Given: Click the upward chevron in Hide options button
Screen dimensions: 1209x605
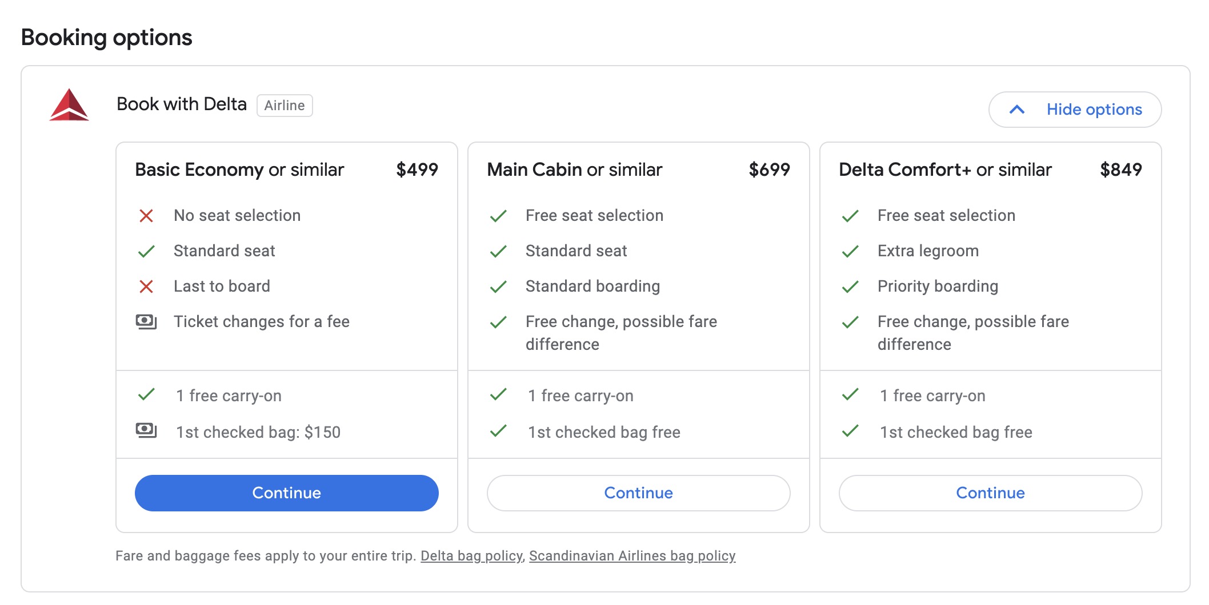Looking at the screenshot, I should point(1018,110).
